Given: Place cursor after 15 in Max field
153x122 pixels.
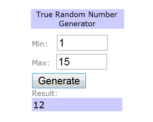Looking at the screenshot, I should point(70,62).
